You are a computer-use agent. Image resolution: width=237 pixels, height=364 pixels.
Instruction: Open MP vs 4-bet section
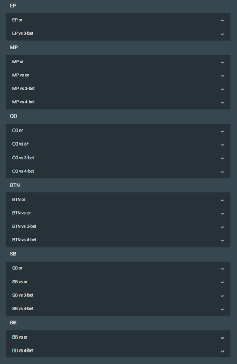coord(118,102)
